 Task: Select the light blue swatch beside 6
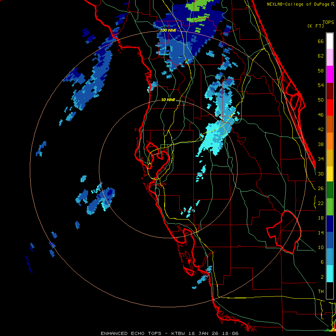[330, 257]
